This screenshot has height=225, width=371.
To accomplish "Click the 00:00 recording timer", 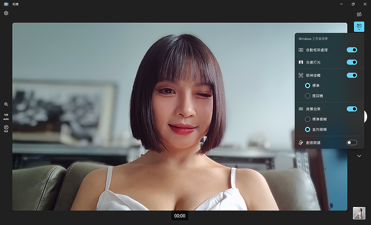I will click(180, 216).
